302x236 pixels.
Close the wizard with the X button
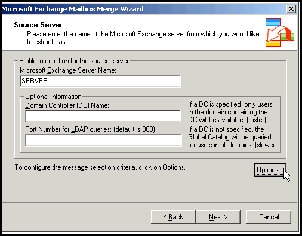pyautogui.click(x=291, y=9)
